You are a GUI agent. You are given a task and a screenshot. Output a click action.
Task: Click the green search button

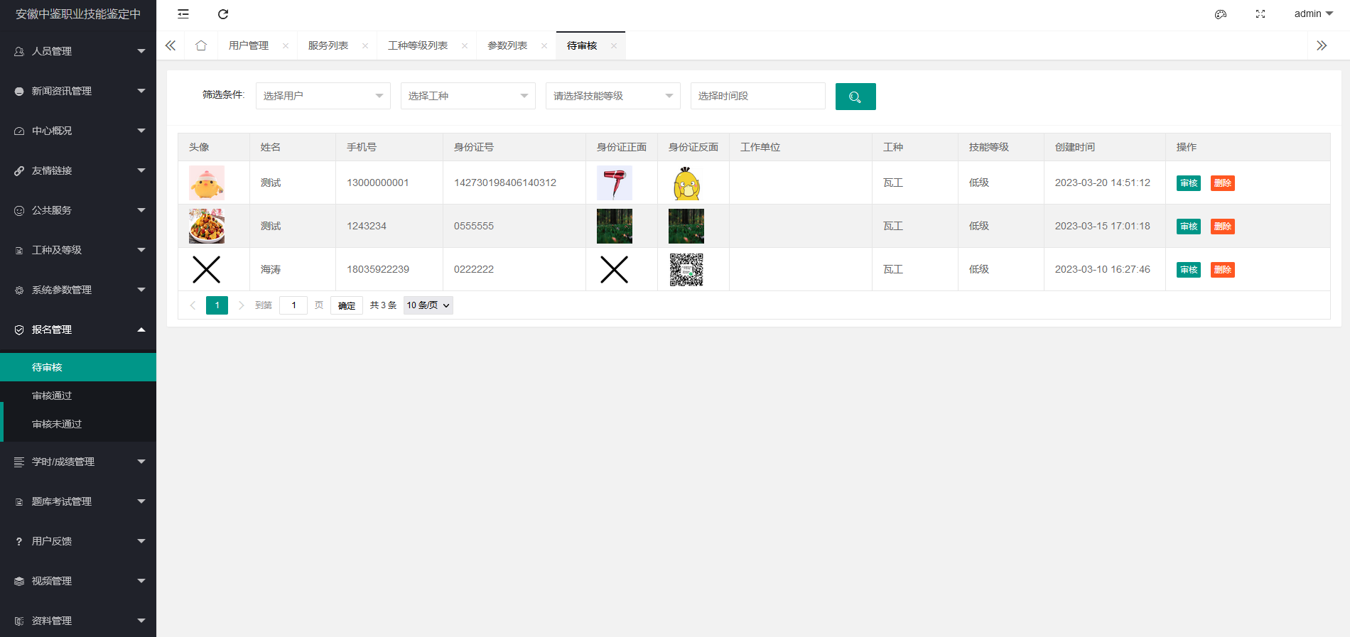coord(855,97)
